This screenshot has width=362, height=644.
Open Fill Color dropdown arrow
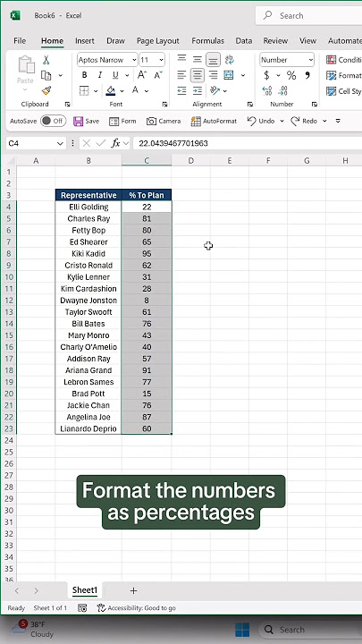pos(122,90)
